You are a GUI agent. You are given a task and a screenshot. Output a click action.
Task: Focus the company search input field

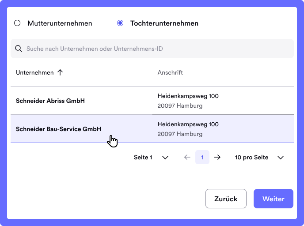point(152,49)
